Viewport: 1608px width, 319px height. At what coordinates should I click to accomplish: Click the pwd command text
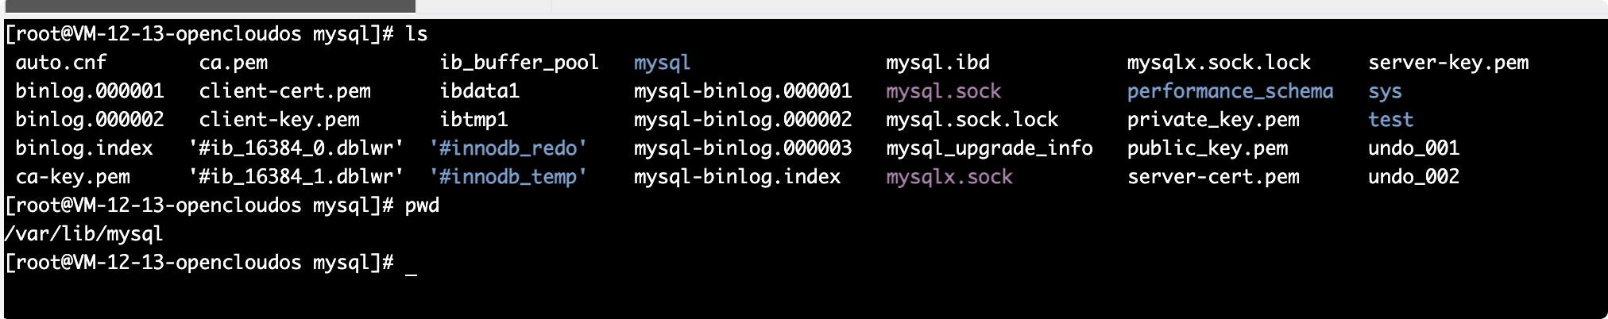tap(422, 206)
